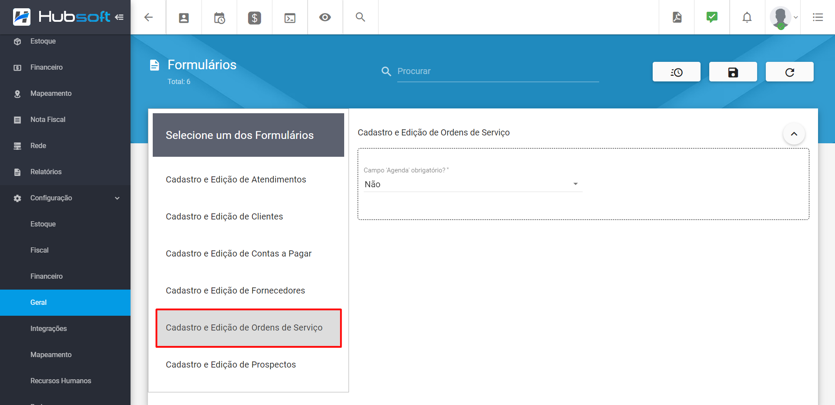Screen dimensions: 835x405
Task: Click the Formulários document icon
Action: click(x=154, y=65)
